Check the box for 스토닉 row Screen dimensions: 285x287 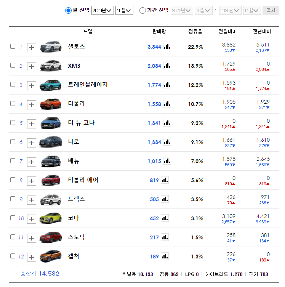13,237
